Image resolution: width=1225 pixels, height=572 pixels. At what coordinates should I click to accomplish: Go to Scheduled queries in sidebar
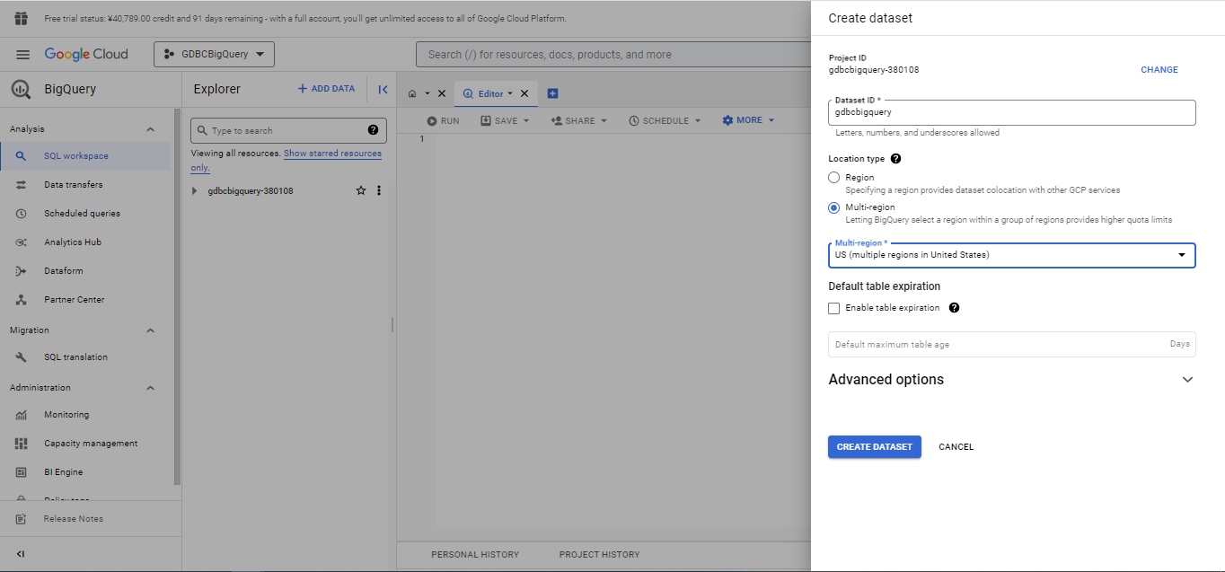point(82,214)
